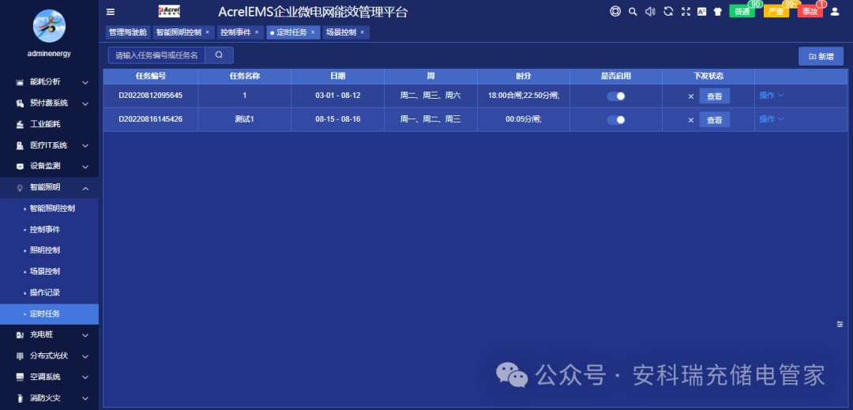Expand 空调系统 menu chevron
This screenshot has width=853, height=410.
point(85,377)
